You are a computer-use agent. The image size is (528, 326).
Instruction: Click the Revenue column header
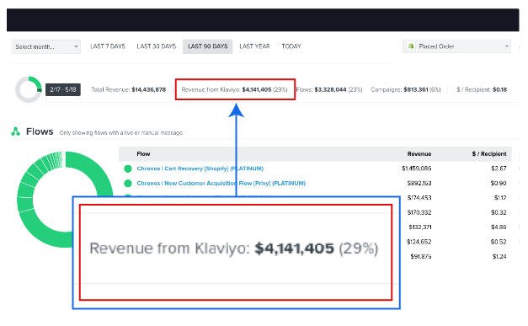tap(419, 154)
